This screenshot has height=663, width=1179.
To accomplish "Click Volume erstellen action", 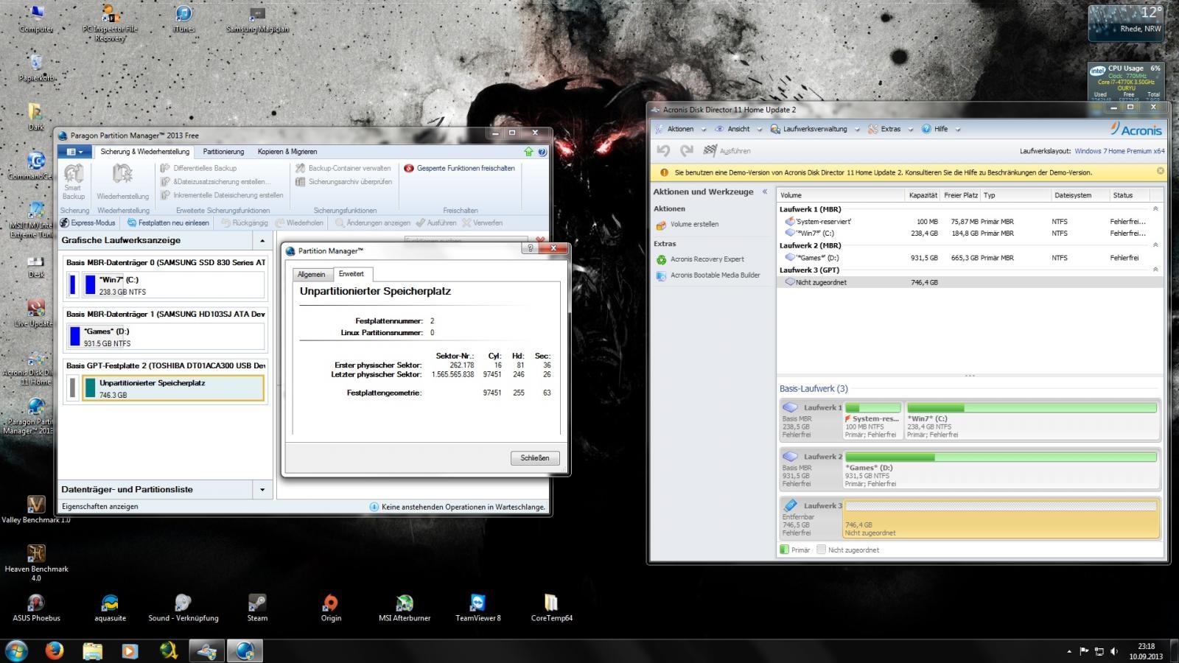I will pos(688,225).
